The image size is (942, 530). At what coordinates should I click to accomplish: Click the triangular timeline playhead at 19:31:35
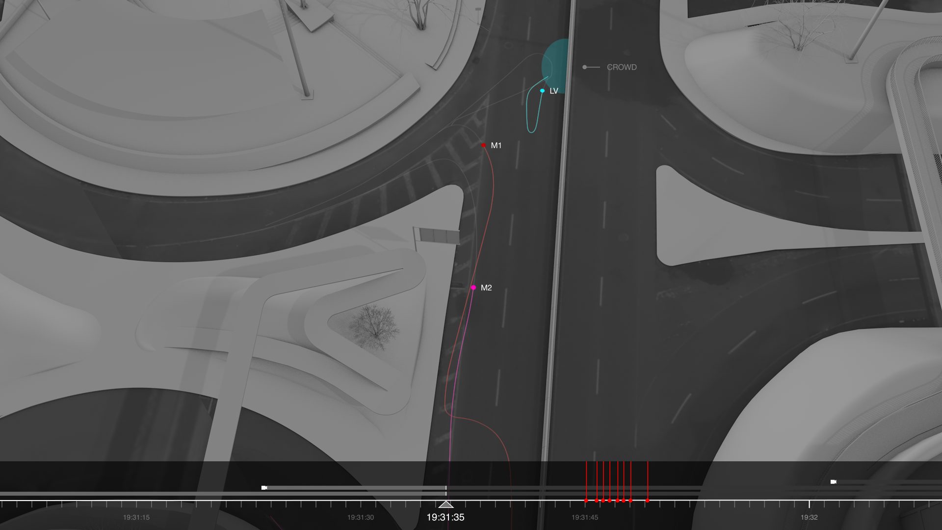point(445,504)
